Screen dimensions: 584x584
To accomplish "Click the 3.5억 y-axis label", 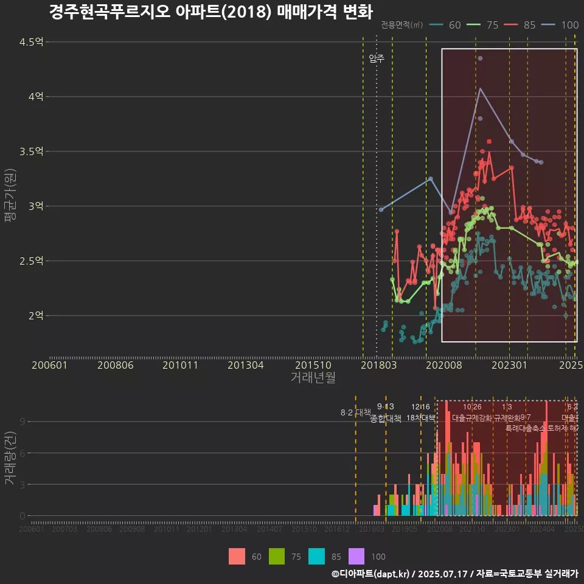I will pos(31,151).
